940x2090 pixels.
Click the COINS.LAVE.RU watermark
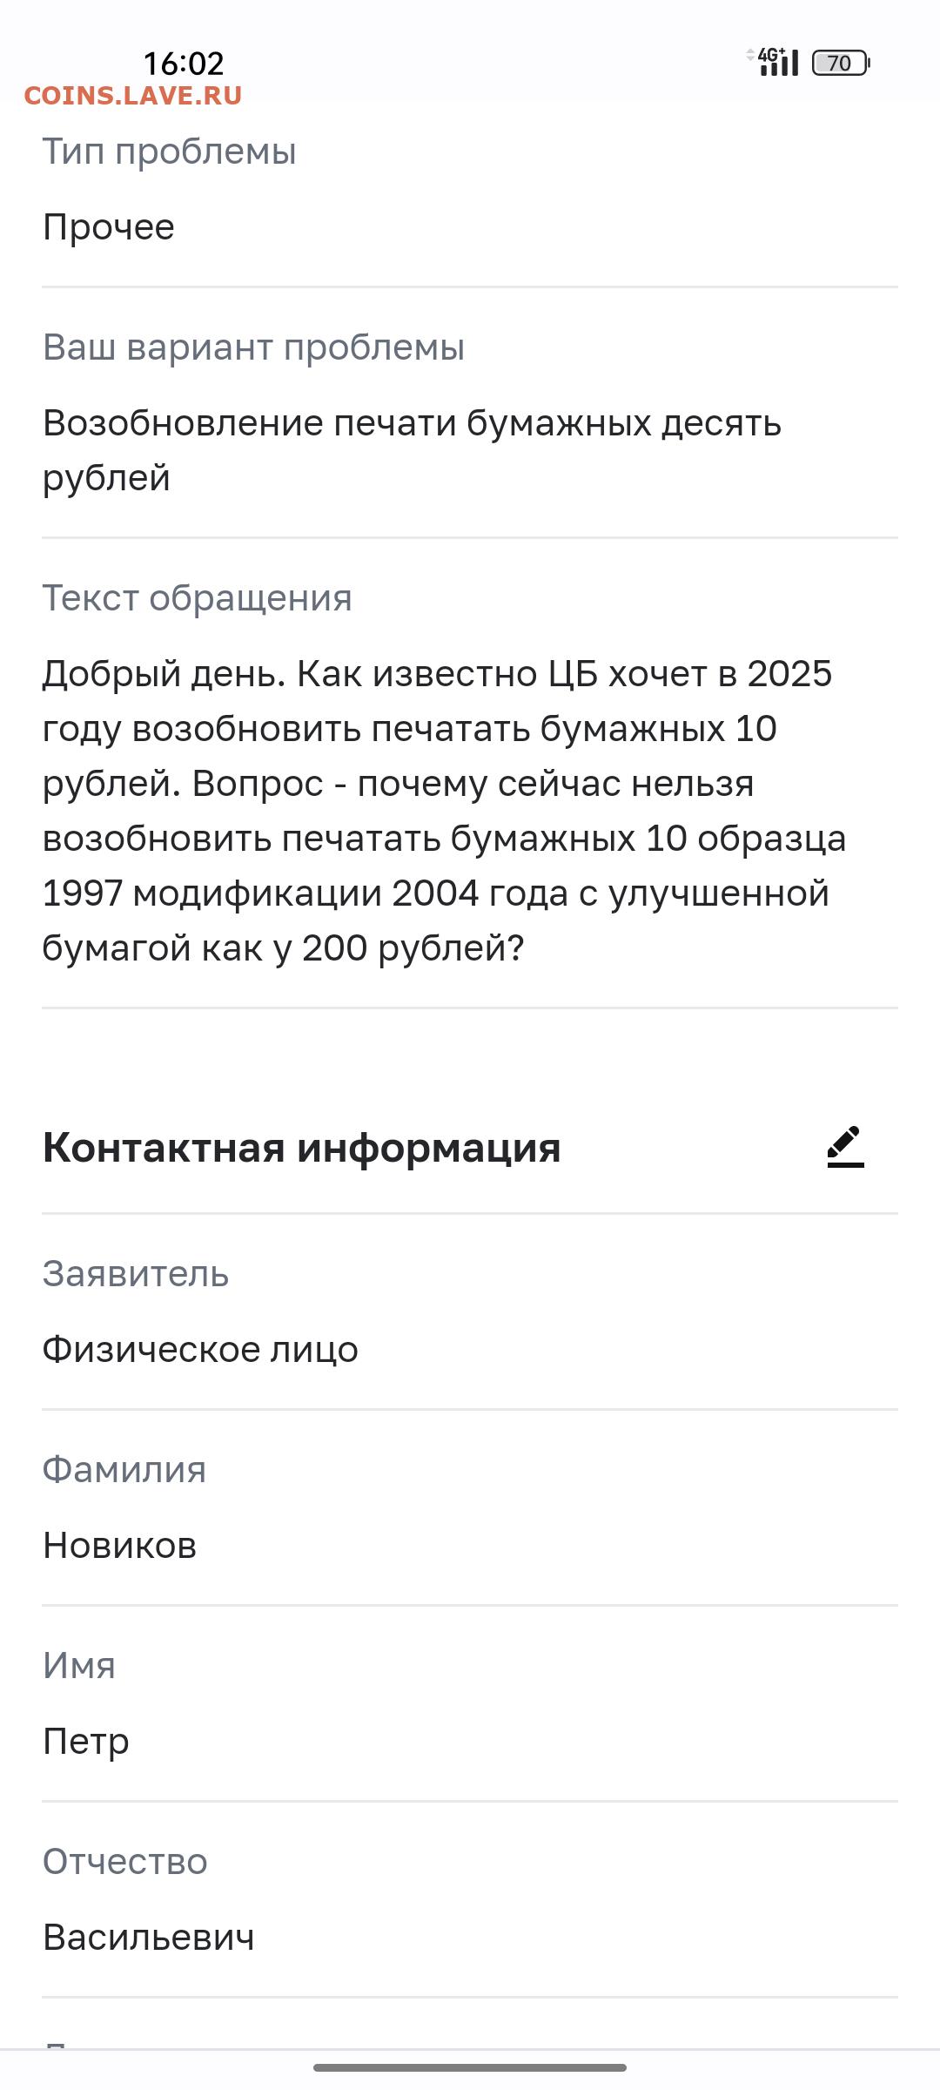point(133,96)
